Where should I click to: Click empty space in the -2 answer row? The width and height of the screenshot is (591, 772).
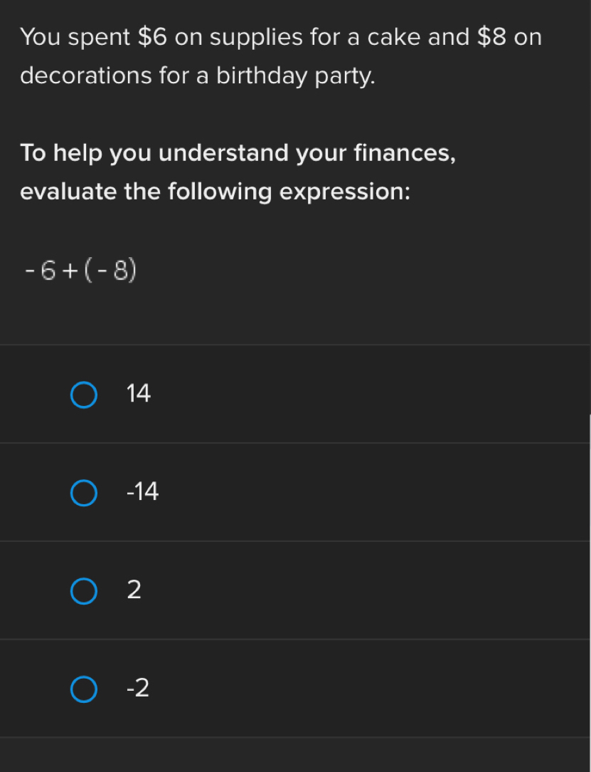356,689
